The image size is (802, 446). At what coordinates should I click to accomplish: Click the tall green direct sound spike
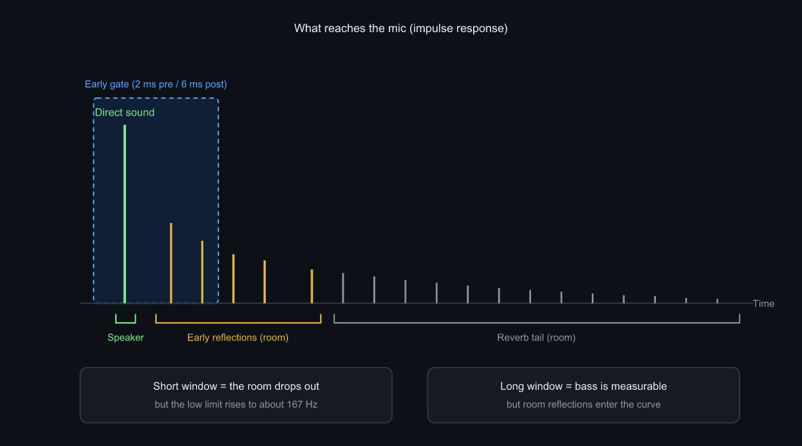coord(124,214)
